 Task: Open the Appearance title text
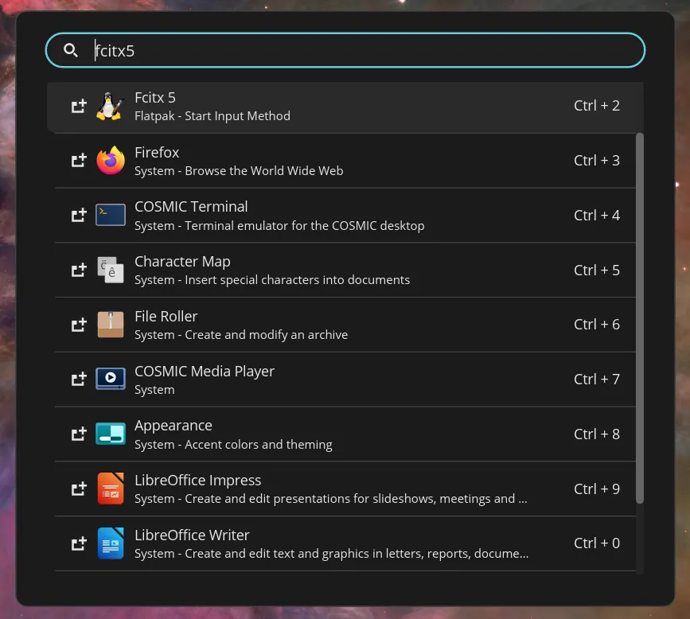[x=173, y=426]
